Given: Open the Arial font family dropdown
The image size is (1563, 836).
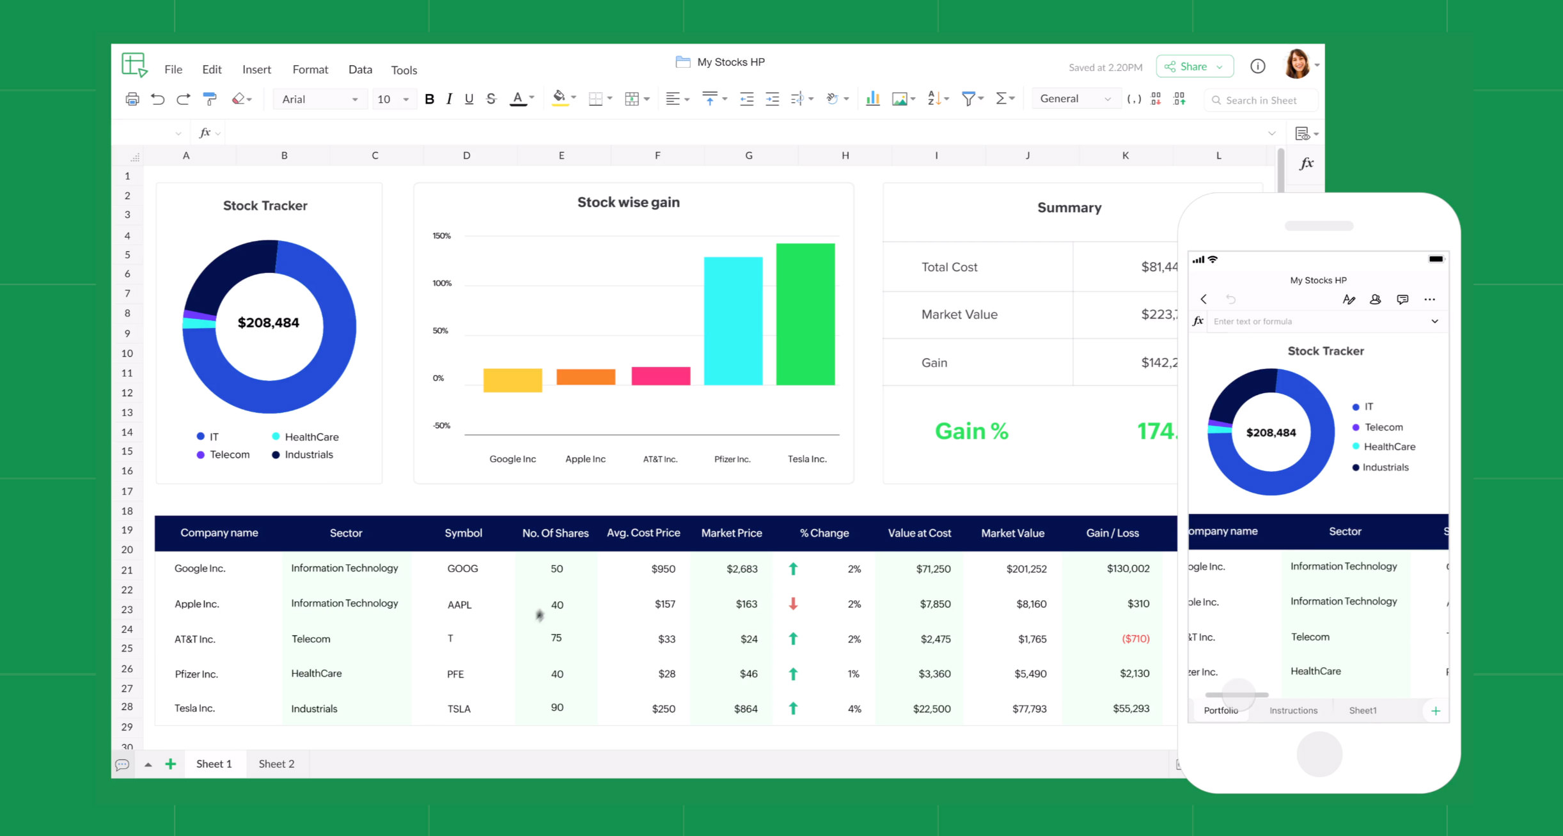Looking at the screenshot, I should (x=320, y=99).
